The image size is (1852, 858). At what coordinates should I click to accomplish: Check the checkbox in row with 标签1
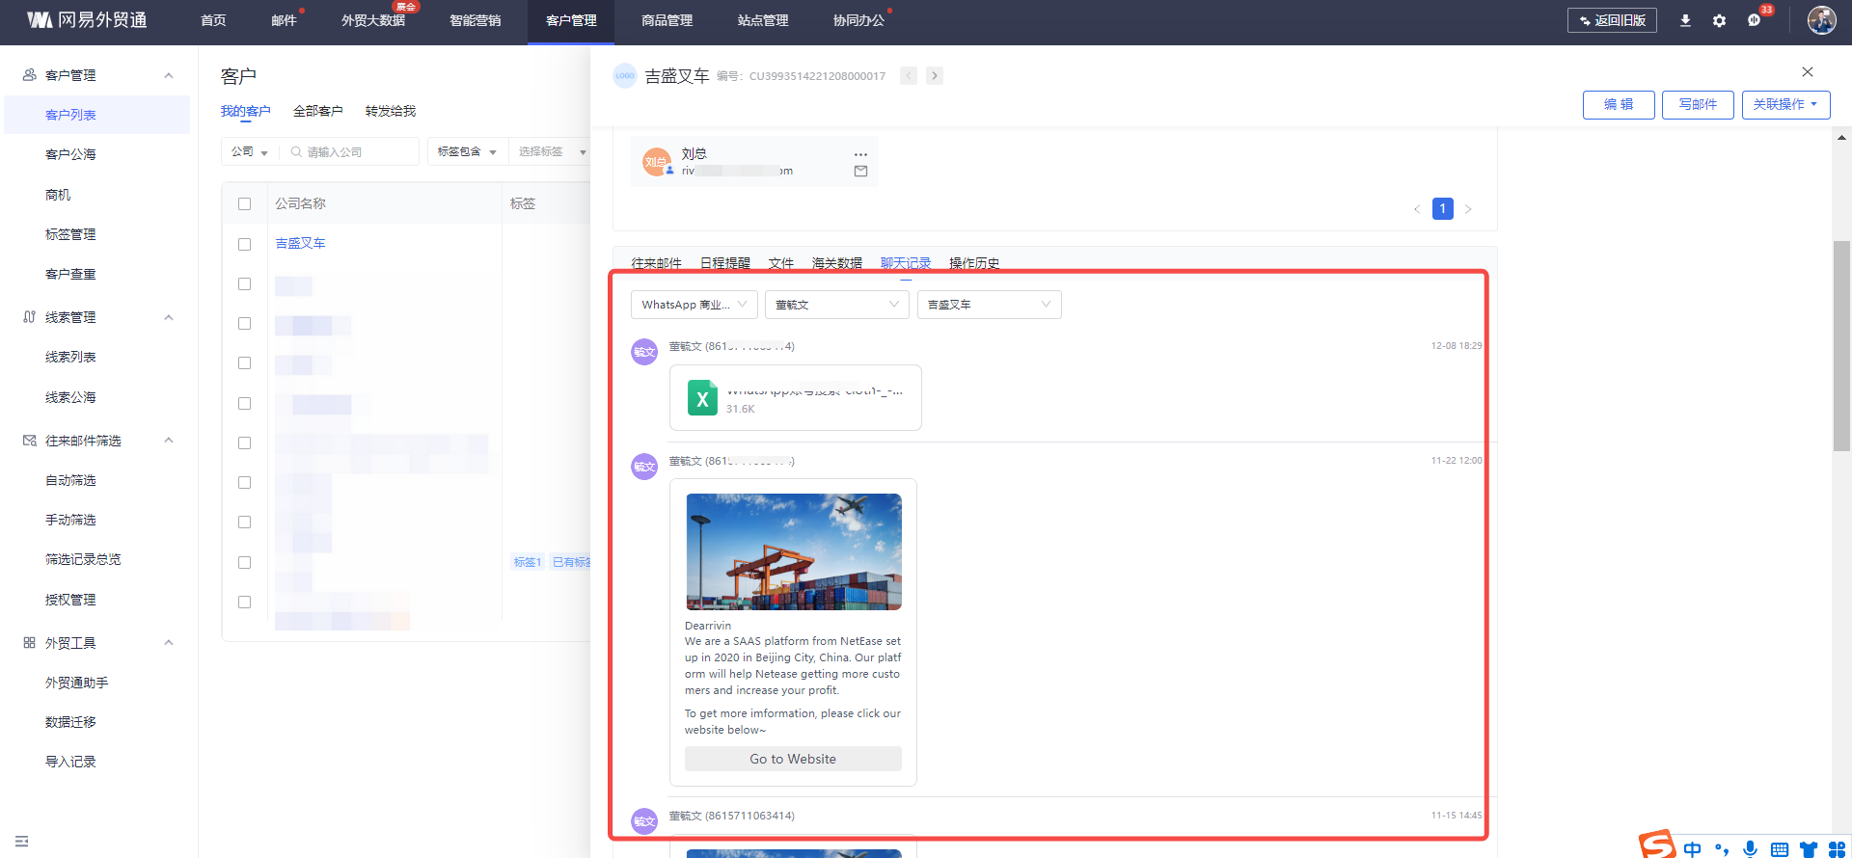click(244, 563)
